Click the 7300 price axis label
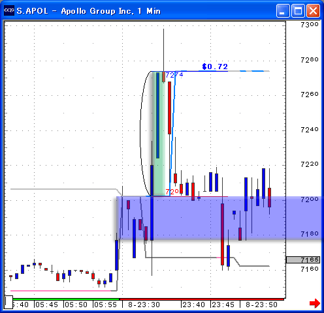The width and height of the screenshot is (324, 313). (310, 25)
